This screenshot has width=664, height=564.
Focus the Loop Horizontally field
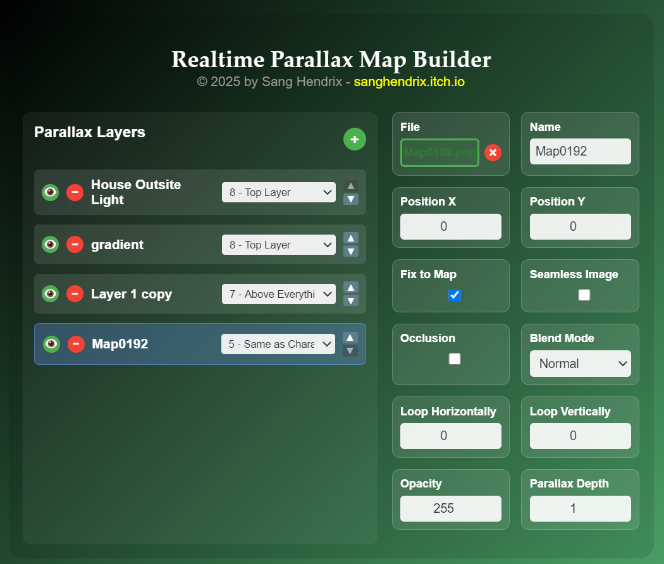pyautogui.click(x=450, y=436)
